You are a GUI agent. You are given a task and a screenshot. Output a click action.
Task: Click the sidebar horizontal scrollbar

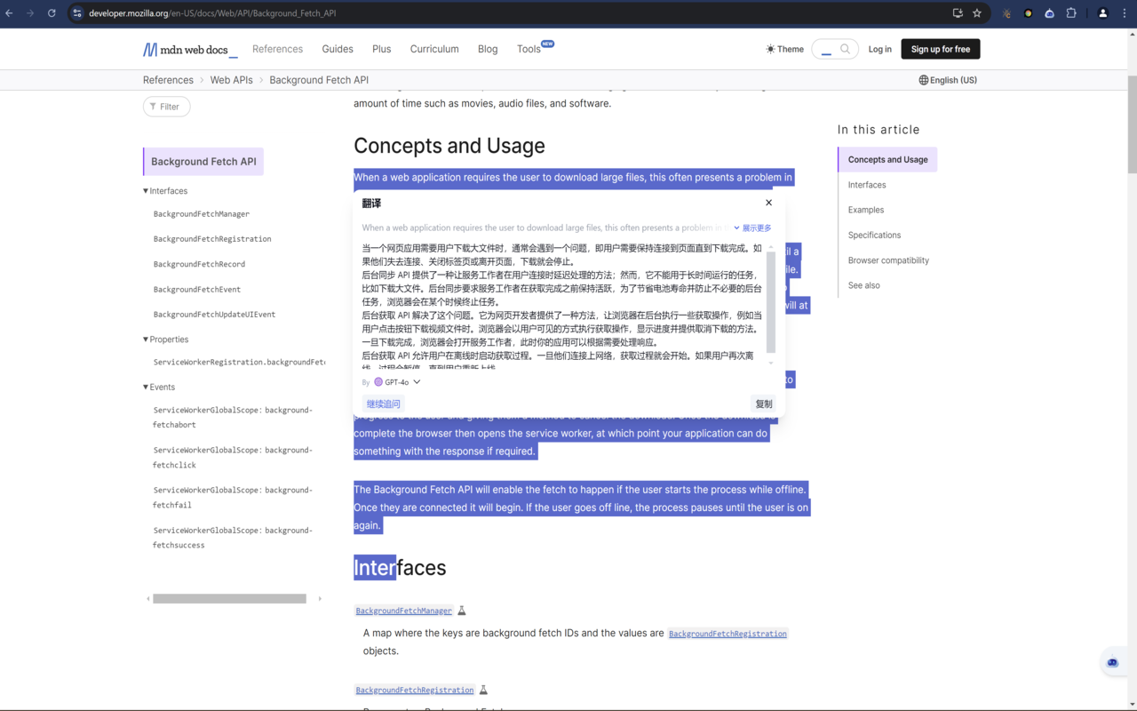point(229,599)
